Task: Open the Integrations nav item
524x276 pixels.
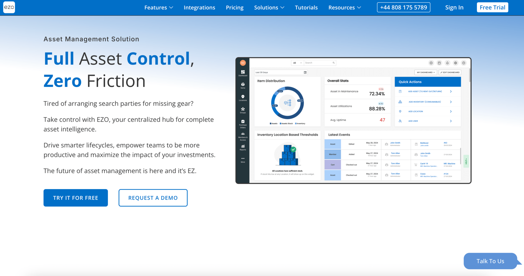Action: point(199,8)
